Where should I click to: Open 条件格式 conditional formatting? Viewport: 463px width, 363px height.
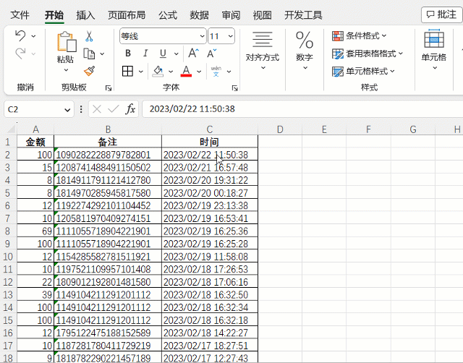click(359, 36)
